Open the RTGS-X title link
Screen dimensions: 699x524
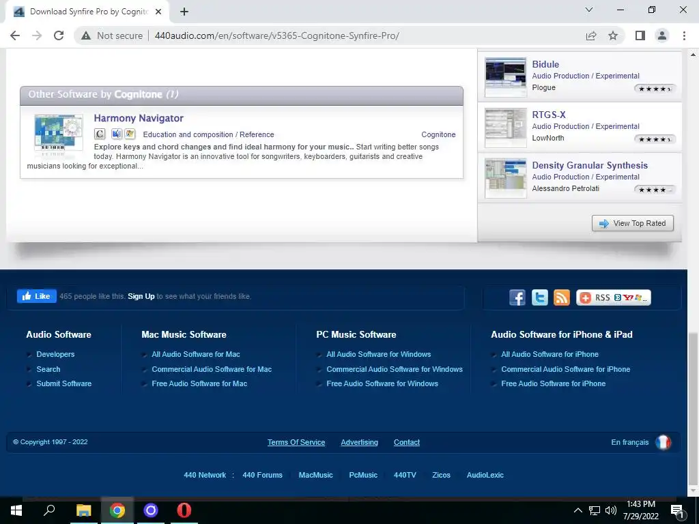[x=549, y=115]
